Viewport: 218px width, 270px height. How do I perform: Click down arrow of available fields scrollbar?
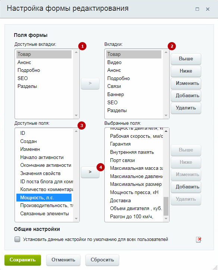[x=76, y=219]
